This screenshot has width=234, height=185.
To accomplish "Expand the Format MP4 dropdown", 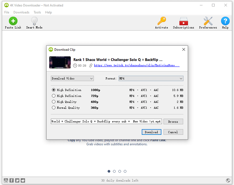I will point(151,78).
